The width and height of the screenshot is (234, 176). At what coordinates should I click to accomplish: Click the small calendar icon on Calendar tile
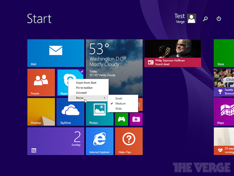[34, 151]
